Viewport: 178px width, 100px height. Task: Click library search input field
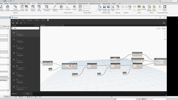[x=25, y=28]
